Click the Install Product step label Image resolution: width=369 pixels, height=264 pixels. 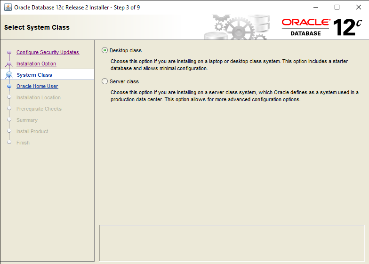(32, 131)
